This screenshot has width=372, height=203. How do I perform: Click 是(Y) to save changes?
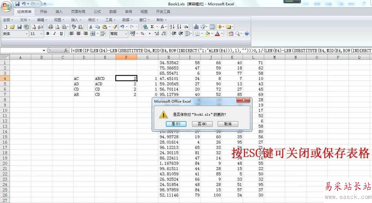pos(176,124)
